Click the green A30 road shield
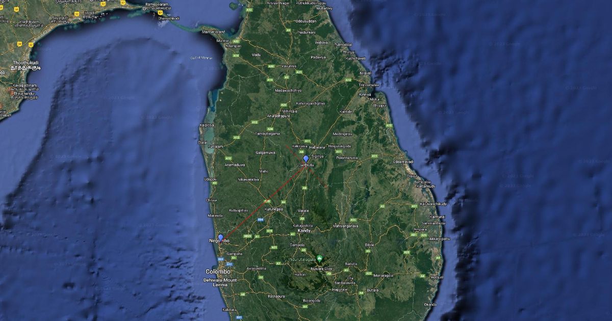This screenshot has width=612, height=321. tap(271, 66)
